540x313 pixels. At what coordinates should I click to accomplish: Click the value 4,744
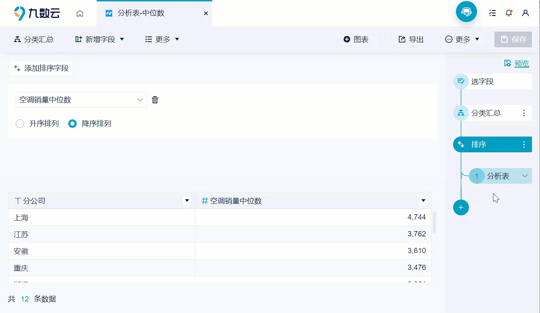pyautogui.click(x=417, y=217)
